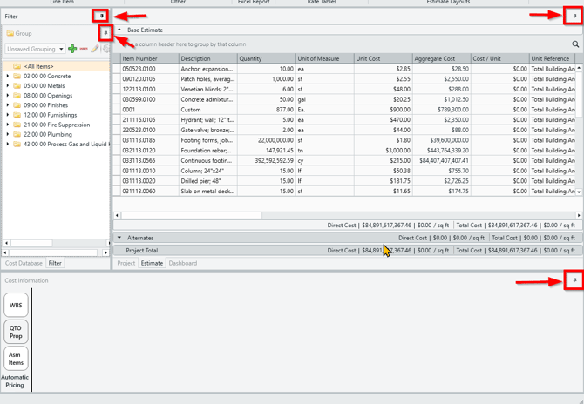
Task: Click unit cost $181.75 for Drilled pier
Action: (384, 181)
